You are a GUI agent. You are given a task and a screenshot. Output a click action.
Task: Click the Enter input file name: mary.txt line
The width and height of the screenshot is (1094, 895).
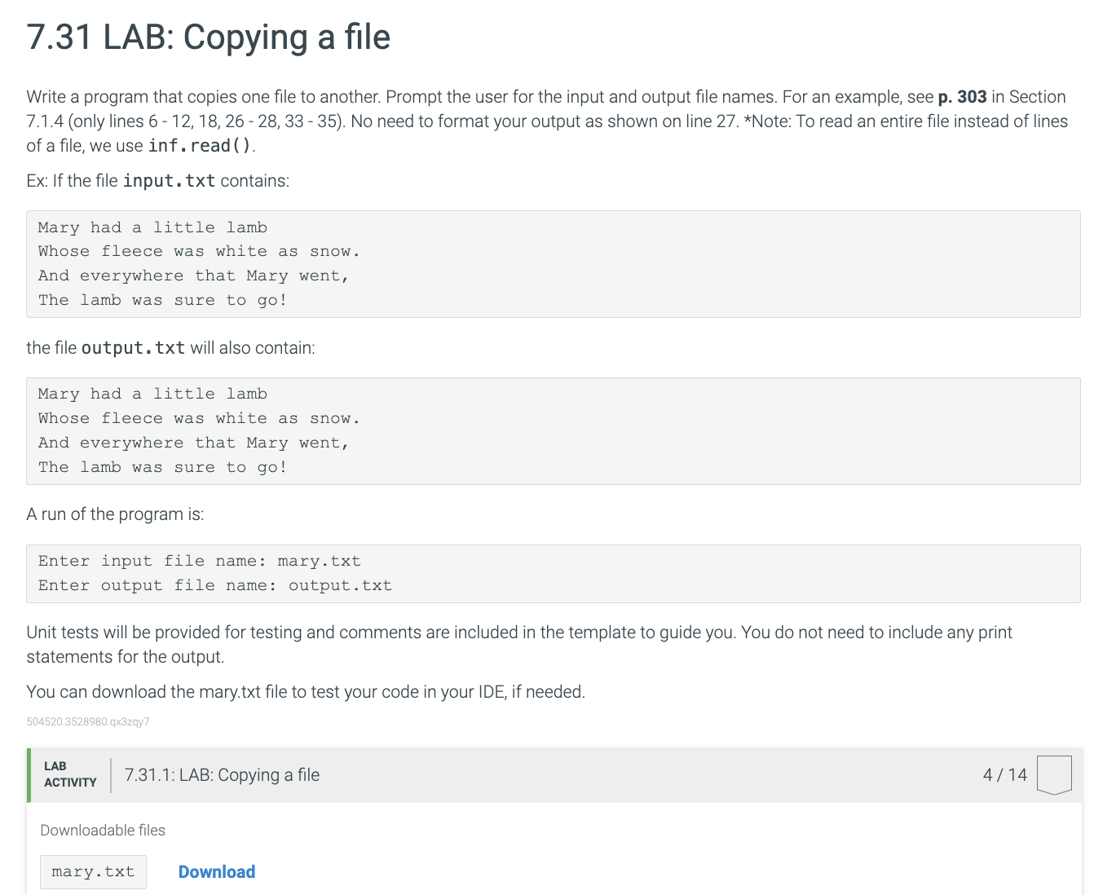200,561
